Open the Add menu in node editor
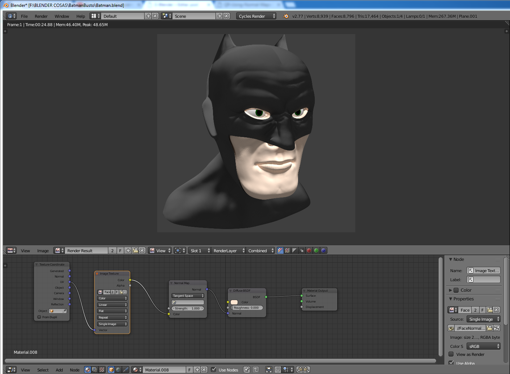 pos(59,370)
